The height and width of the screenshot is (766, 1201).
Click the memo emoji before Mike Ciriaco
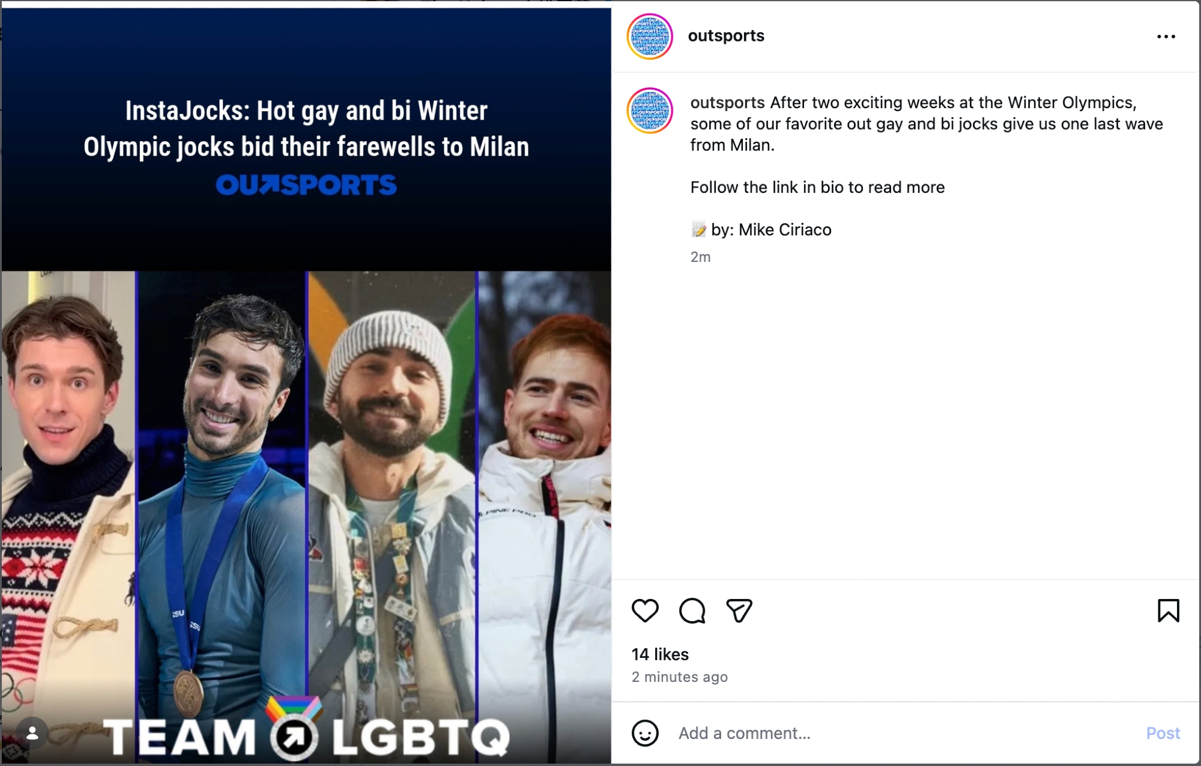(698, 229)
